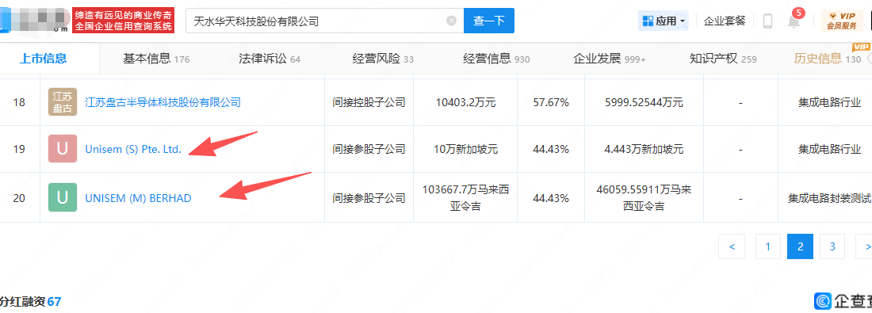Viewport: 872px width, 313px height.
Task: Click 103667.7万马来西亚令吉 cell
Action: point(465,197)
